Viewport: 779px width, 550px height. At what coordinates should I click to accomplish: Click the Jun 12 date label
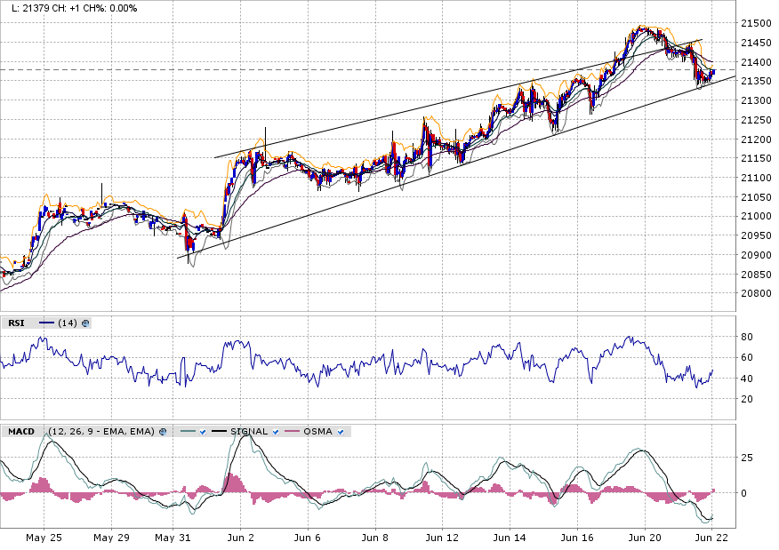pos(442,538)
